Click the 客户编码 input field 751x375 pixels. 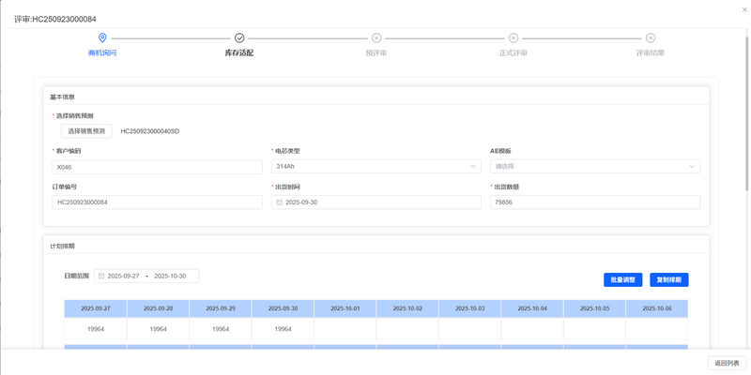[157, 167]
